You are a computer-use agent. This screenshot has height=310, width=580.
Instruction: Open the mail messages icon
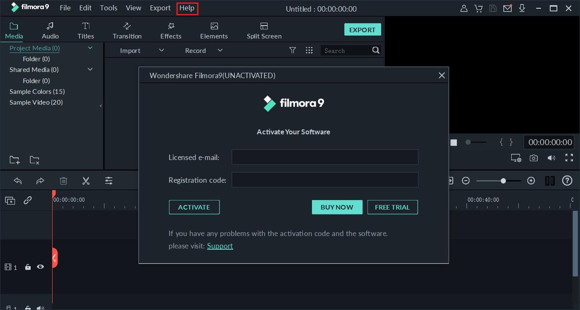tap(508, 8)
